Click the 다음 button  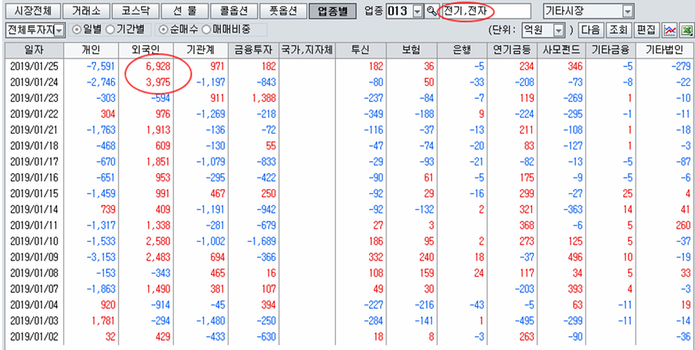(x=590, y=30)
